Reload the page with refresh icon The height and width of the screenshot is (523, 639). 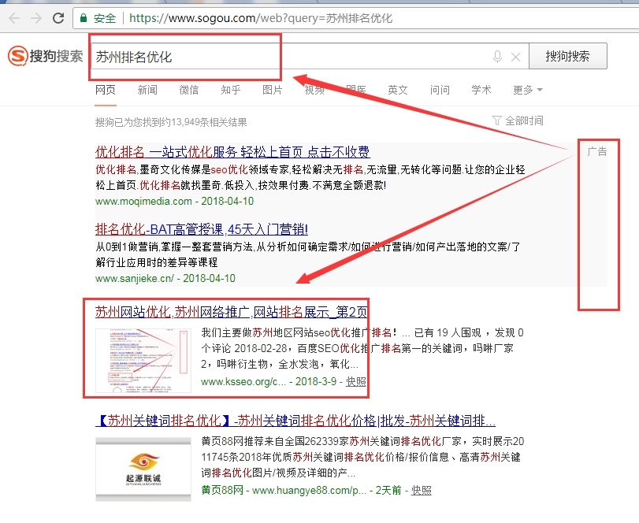58,17
